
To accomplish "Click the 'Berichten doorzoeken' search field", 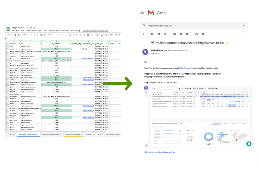I will 194,26.
